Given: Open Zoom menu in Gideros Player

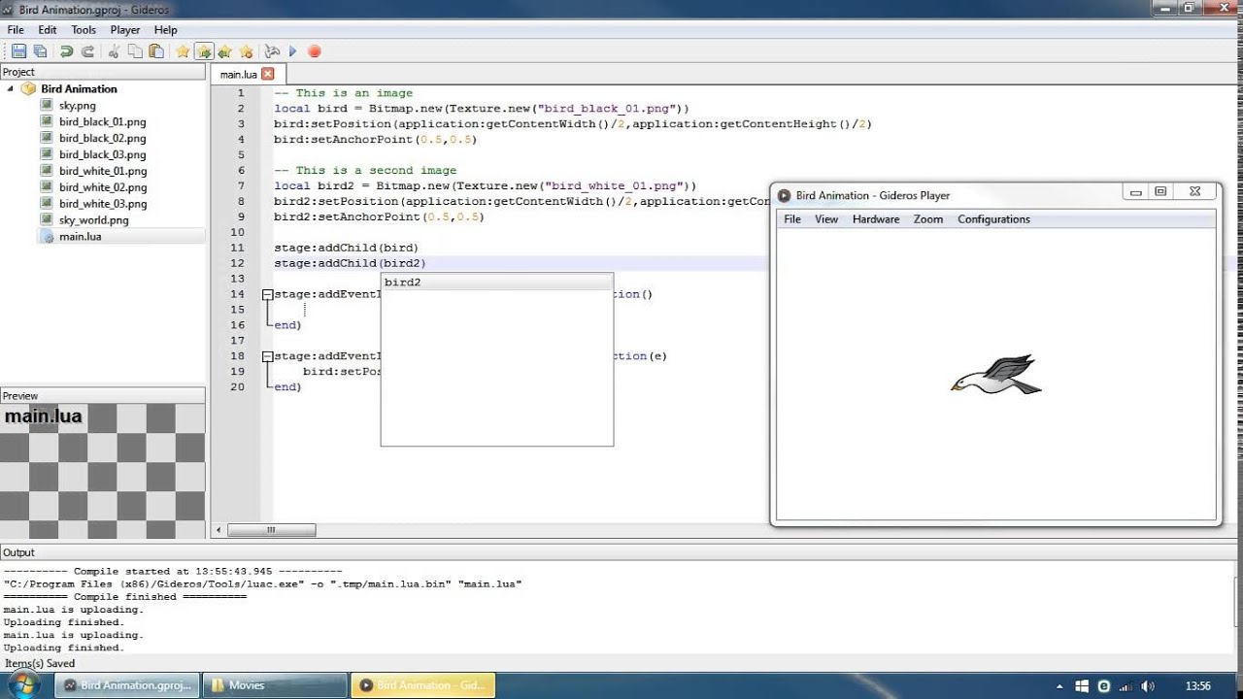Looking at the screenshot, I should point(928,219).
